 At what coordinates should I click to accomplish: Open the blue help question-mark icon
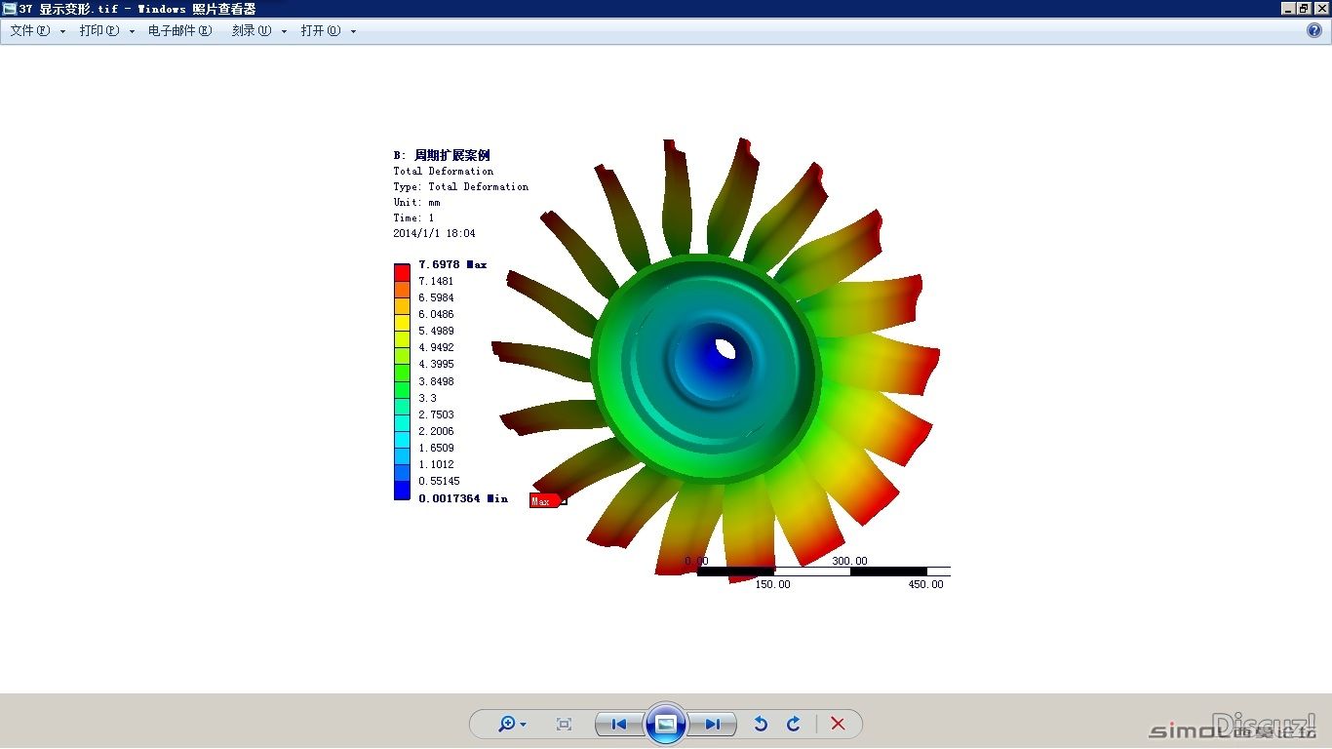coord(1313,30)
